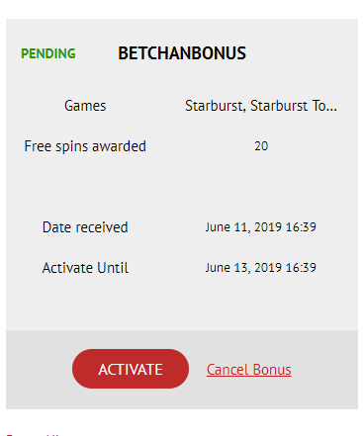Click the first Starburst game name
The image size is (363, 436).
click(x=215, y=106)
